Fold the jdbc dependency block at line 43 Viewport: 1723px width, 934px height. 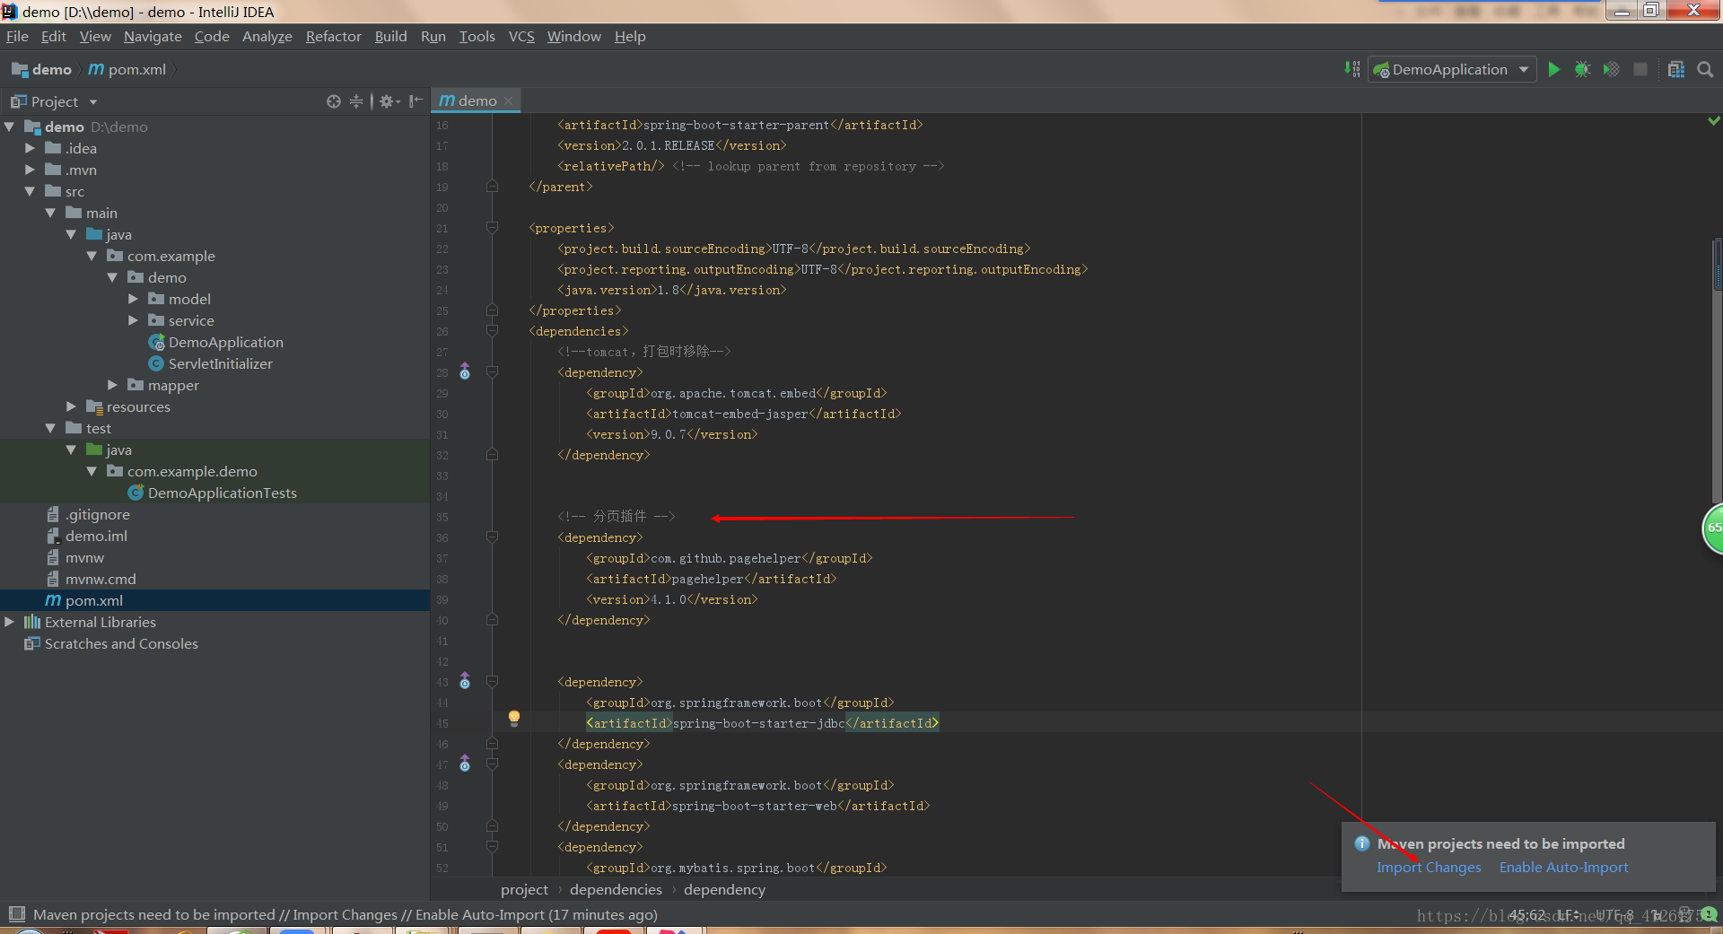pyautogui.click(x=492, y=682)
